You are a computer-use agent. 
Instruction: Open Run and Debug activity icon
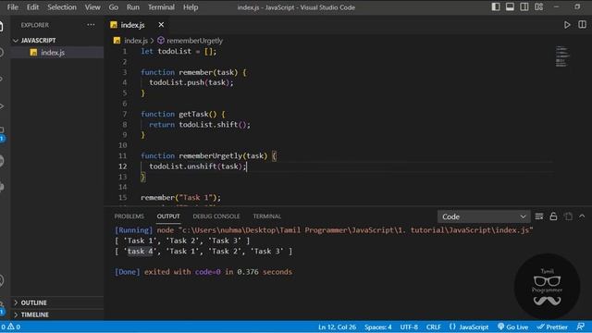click(x=2, y=106)
